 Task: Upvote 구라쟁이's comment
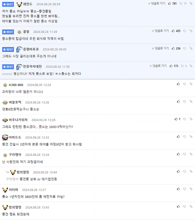click(x=178, y=154)
